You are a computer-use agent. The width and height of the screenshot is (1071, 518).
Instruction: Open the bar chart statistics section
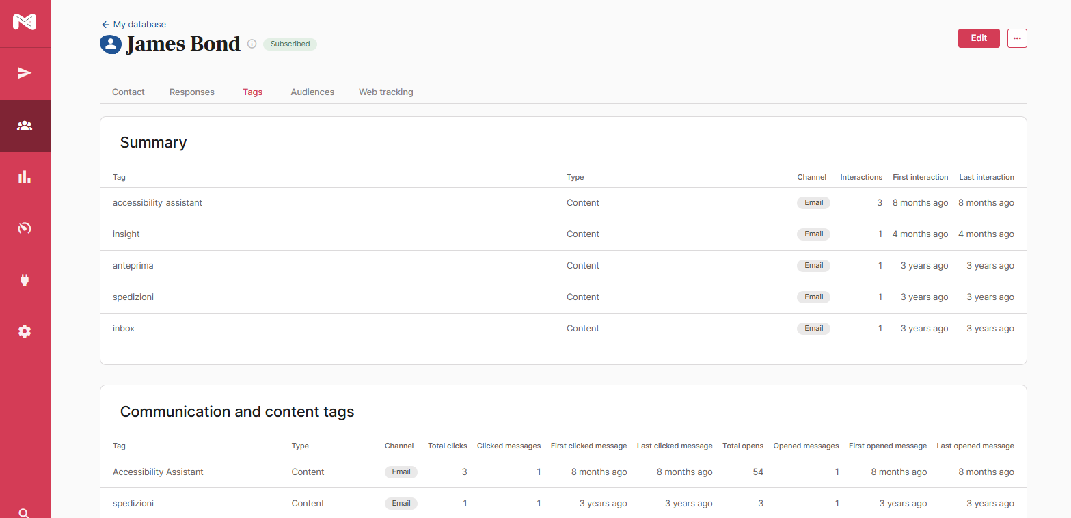tap(25, 177)
